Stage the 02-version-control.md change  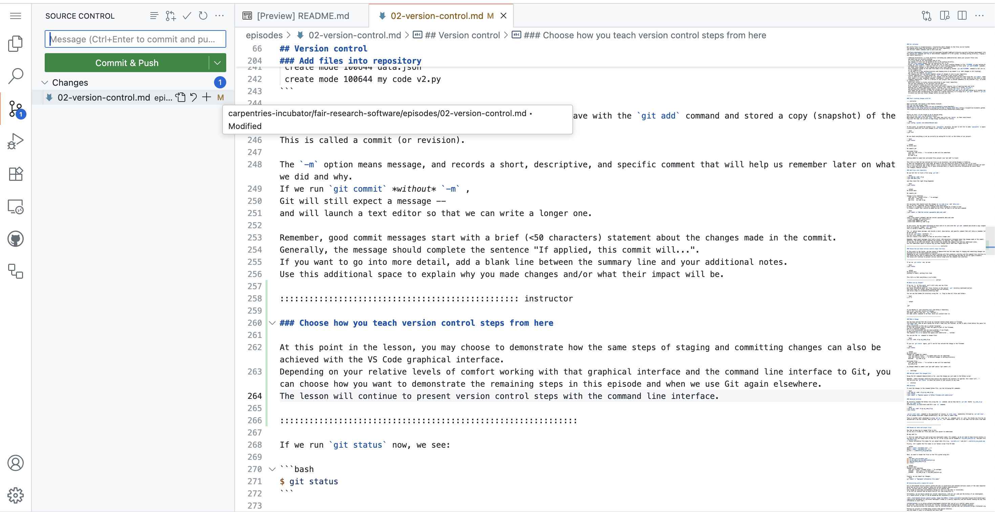(207, 97)
